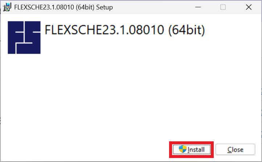
Task: Click the installer icon in the title bar
Action: click(x=7, y=7)
